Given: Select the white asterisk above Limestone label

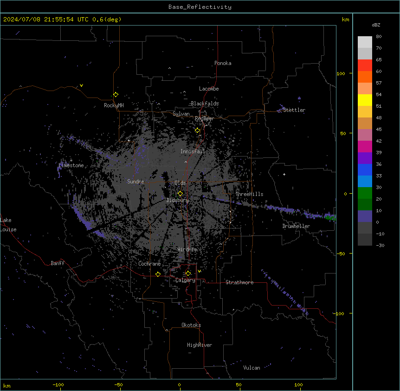Looking at the screenshot, I should click(x=71, y=161).
